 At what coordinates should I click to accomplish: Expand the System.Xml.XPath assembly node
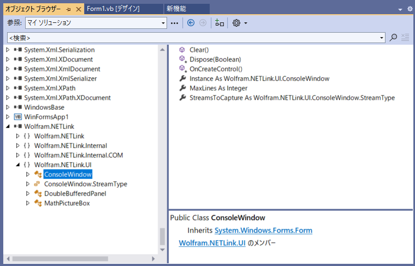click(x=8, y=88)
